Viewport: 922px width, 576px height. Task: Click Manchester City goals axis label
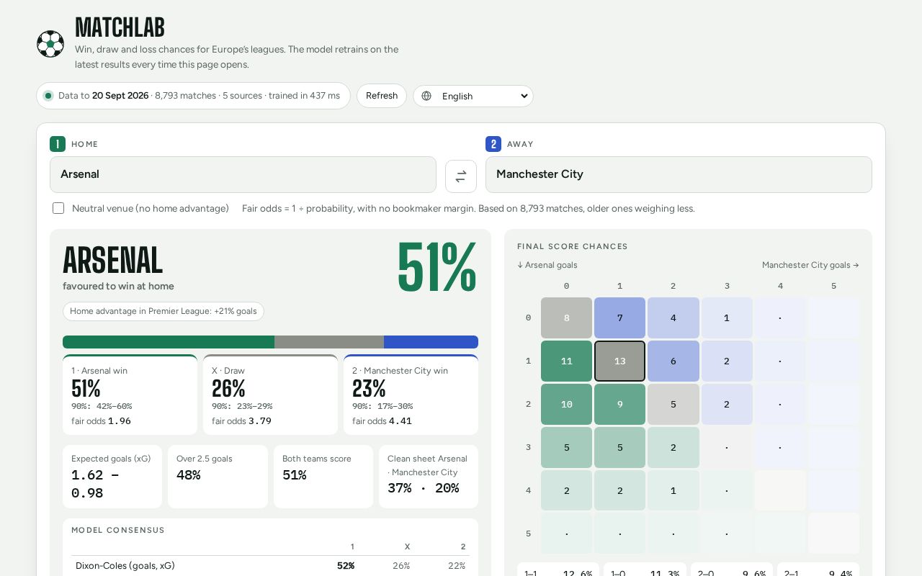(810, 265)
